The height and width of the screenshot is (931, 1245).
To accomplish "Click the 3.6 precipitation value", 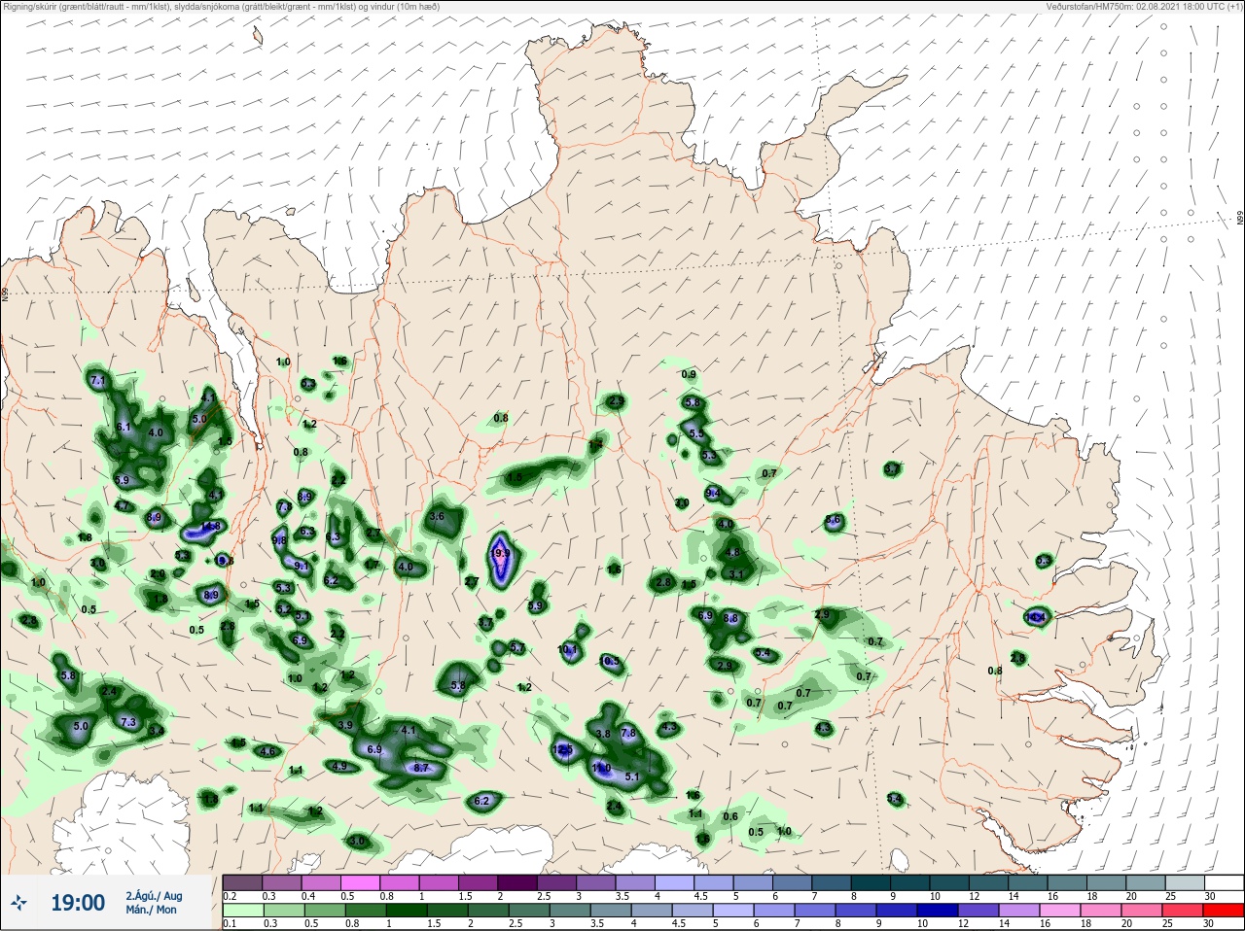I will click(437, 517).
